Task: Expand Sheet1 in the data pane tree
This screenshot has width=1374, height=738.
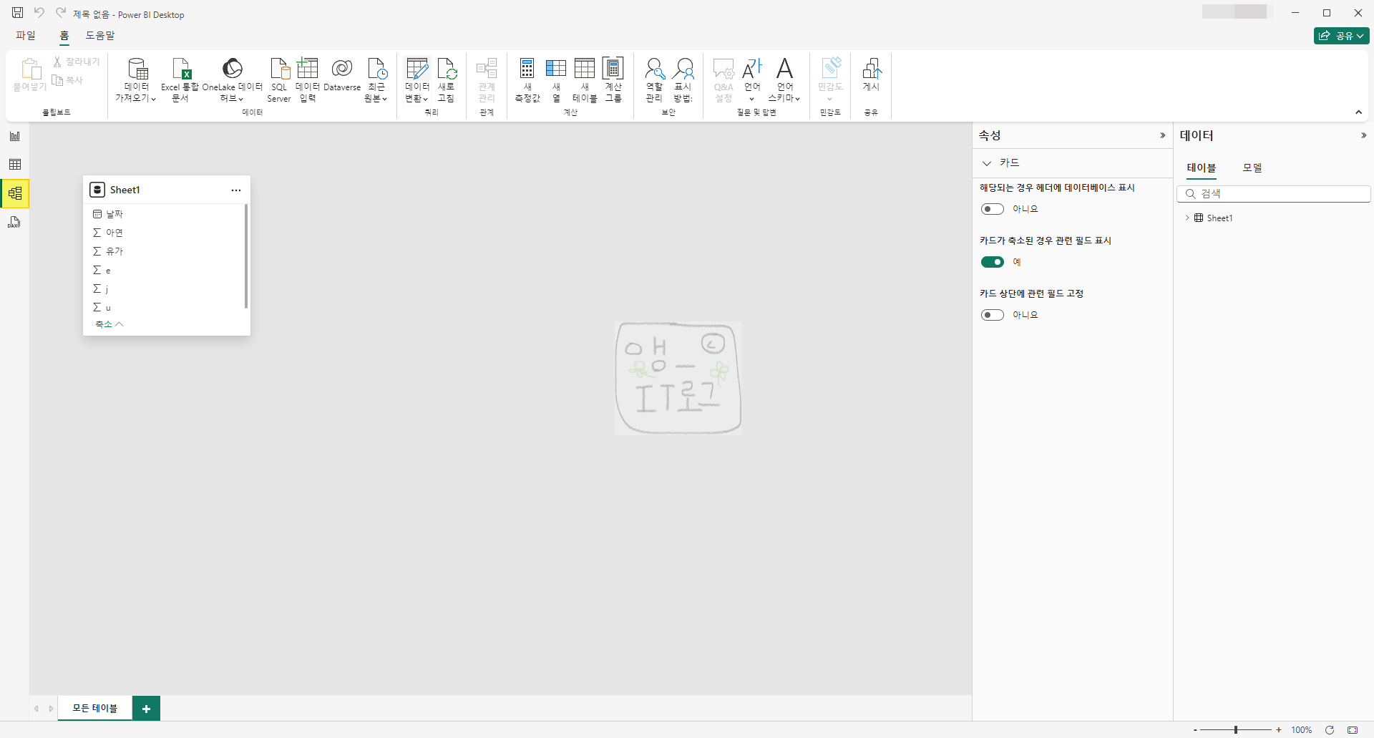Action: [x=1187, y=218]
